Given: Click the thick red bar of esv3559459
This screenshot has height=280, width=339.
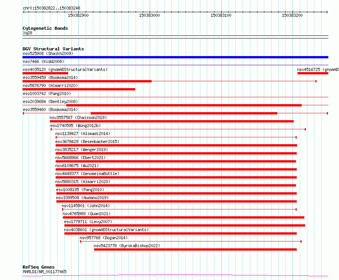Looking at the screenshot, I should (x=87, y=81).
